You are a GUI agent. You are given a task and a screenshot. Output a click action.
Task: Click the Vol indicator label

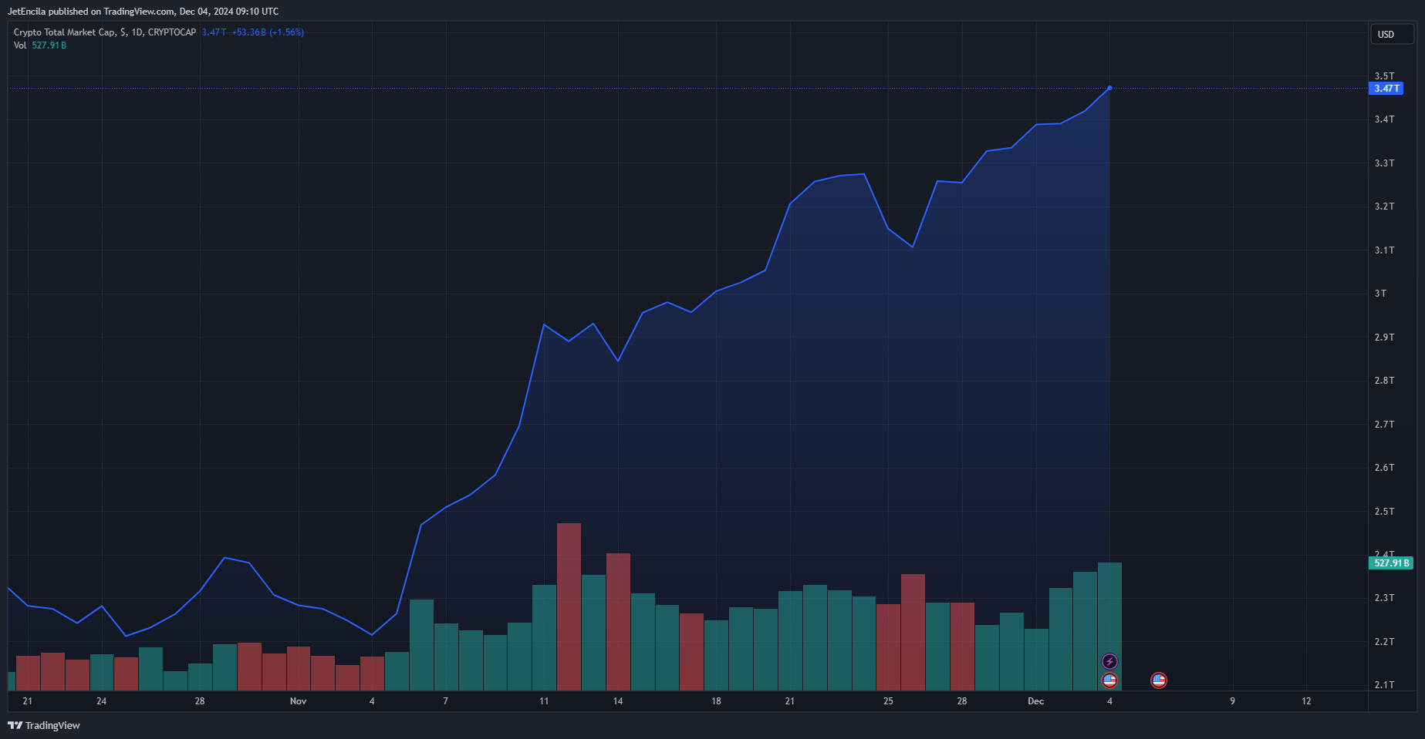(20, 45)
